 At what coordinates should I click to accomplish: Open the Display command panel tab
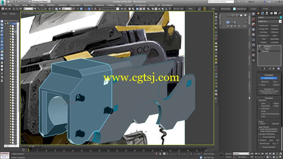[276, 13]
